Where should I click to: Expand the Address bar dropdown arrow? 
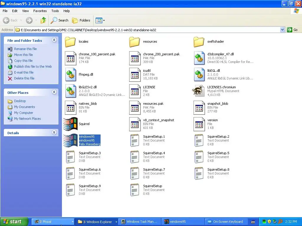tap(282, 30)
